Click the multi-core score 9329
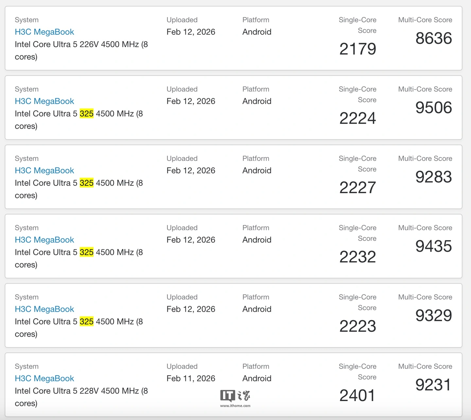The height and width of the screenshot is (420, 471). 433,316
